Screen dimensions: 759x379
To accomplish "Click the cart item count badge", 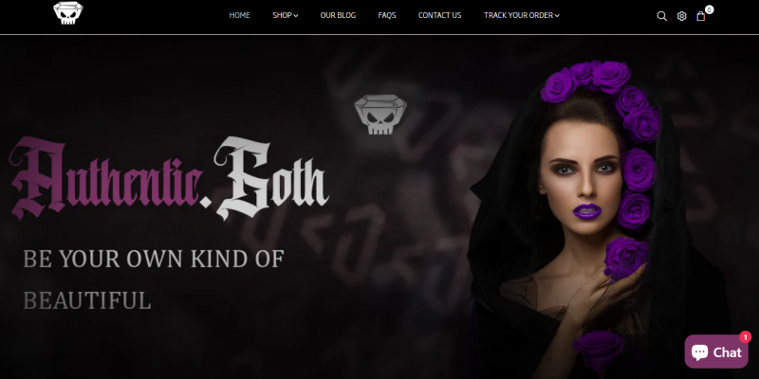I will click(709, 9).
